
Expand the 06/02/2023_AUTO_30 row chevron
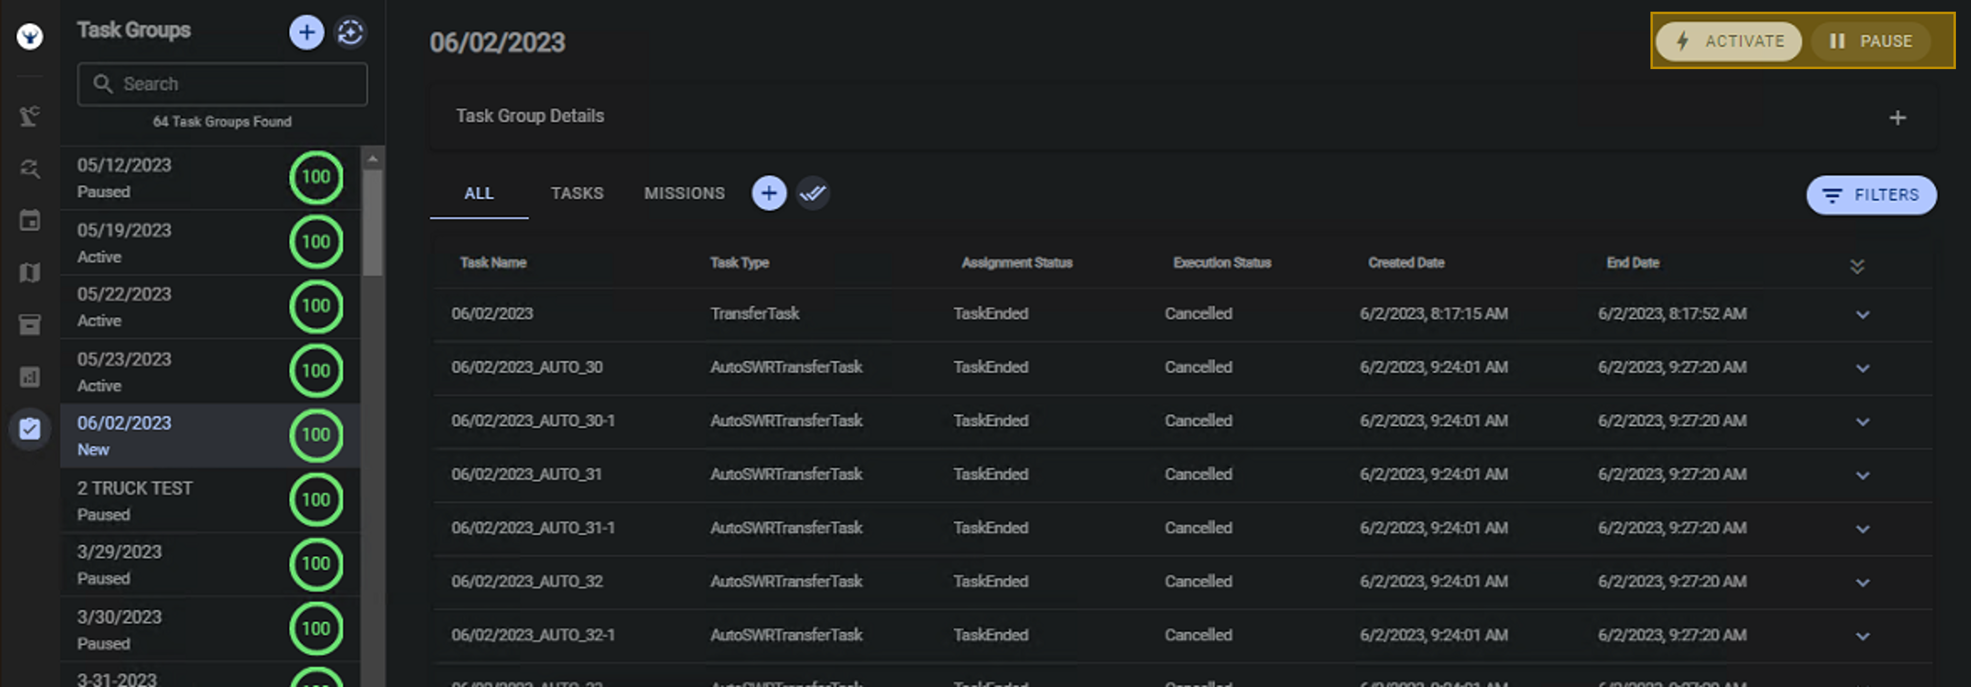tap(1863, 368)
